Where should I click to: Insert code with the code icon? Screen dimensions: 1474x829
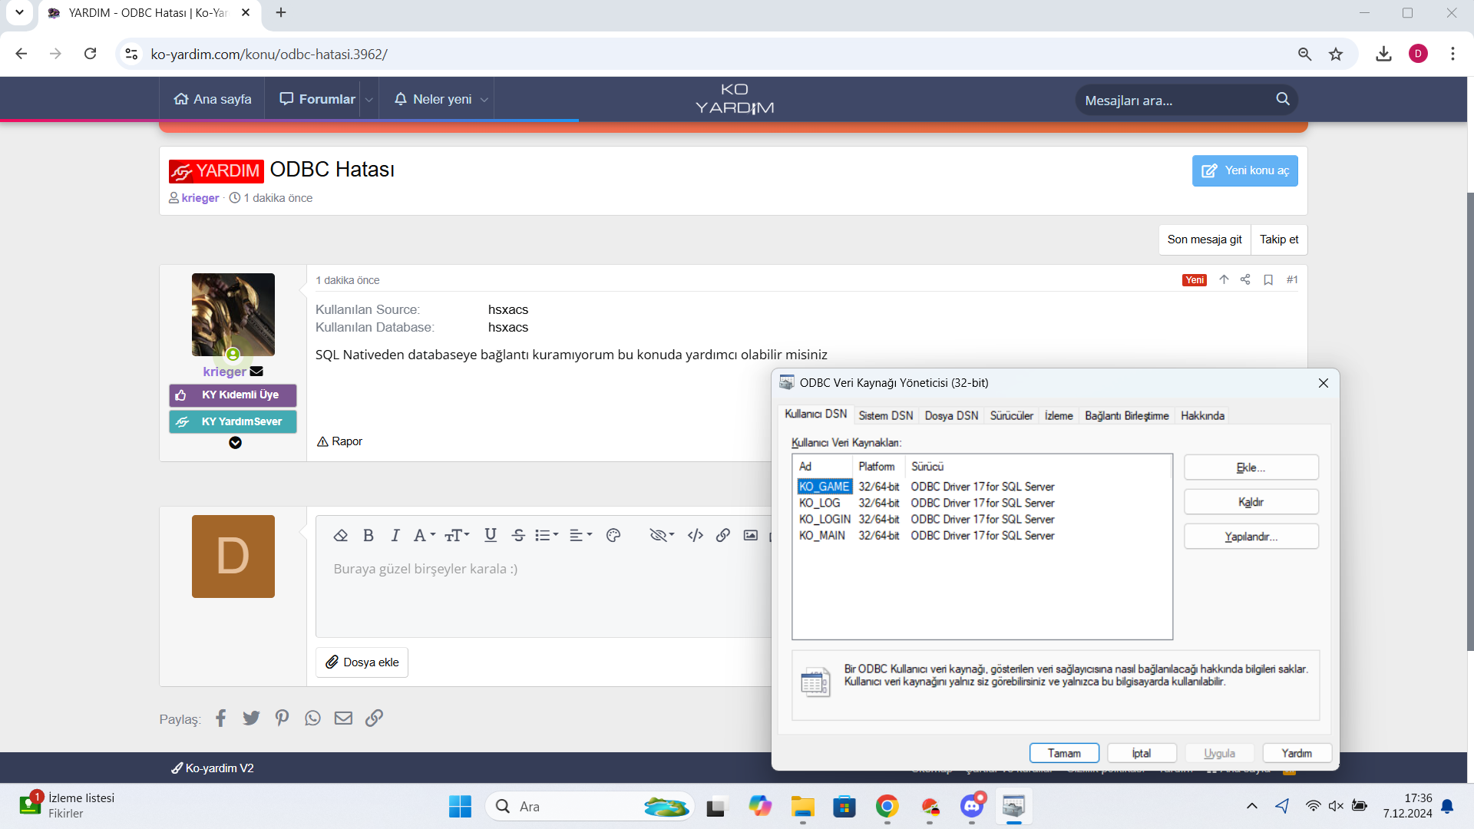point(696,536)
